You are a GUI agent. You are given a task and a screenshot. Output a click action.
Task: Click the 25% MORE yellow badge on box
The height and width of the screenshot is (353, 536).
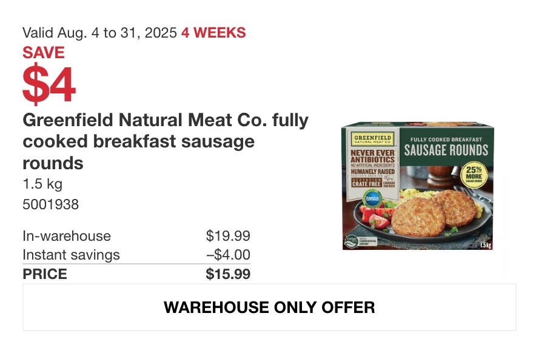pyautogui.click(x=474, y=175)
